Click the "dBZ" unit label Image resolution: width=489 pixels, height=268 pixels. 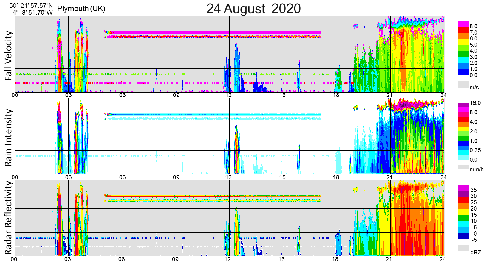point(476,253)
